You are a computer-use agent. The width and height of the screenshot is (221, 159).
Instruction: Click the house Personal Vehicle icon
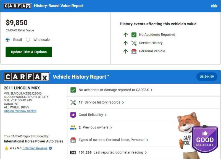coord(134,51)
